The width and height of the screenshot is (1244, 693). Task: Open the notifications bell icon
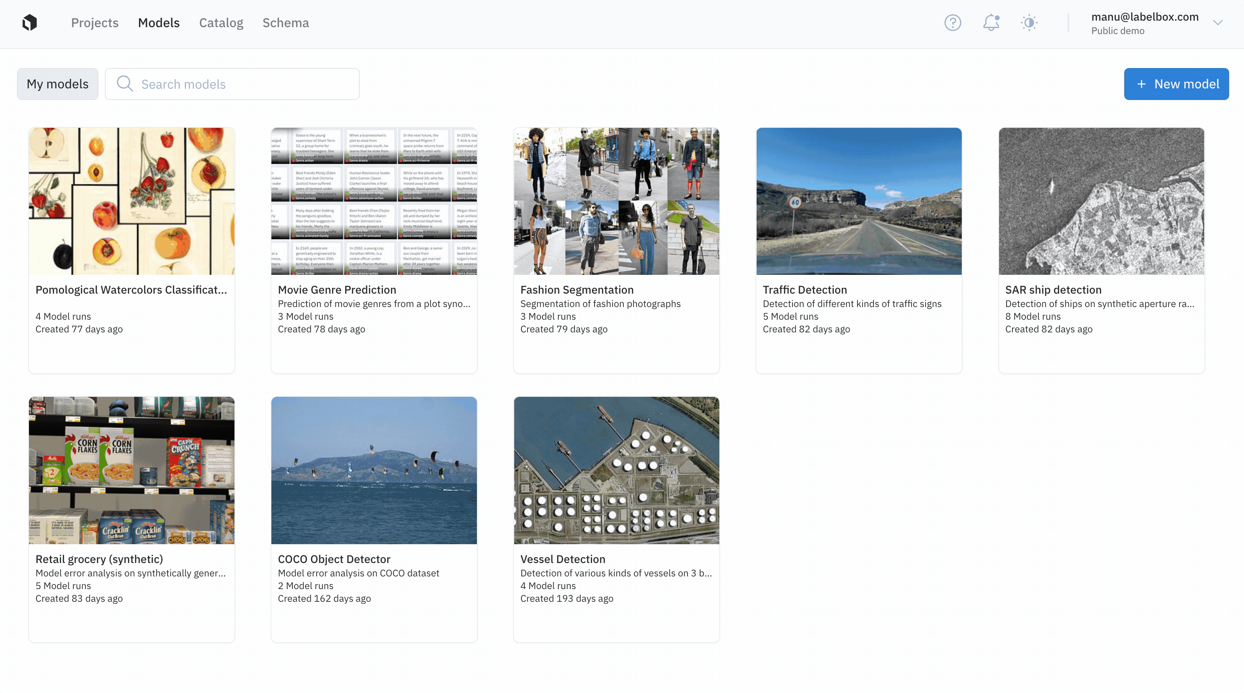(x=991, y=23)
